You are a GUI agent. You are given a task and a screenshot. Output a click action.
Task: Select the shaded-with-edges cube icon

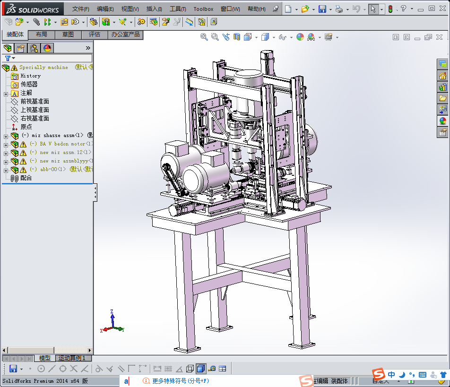[x=201, y=369]
